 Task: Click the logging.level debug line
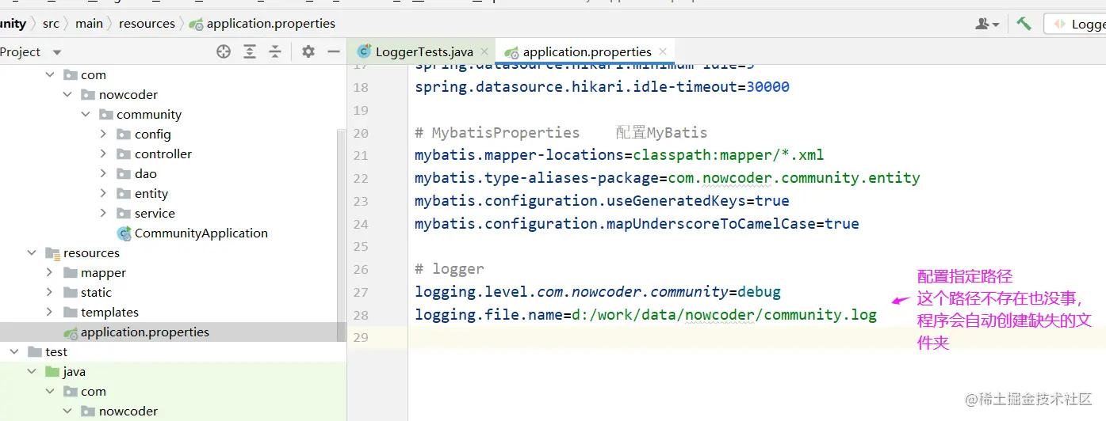pyautogui.click(x=598, y=292)
